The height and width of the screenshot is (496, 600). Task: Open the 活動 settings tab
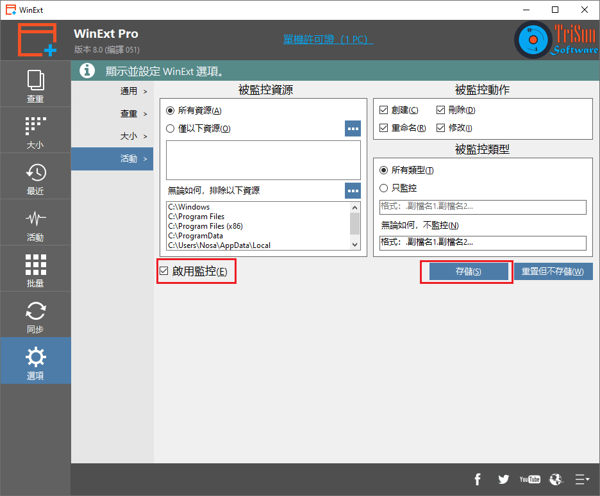[x=112, y=159]
